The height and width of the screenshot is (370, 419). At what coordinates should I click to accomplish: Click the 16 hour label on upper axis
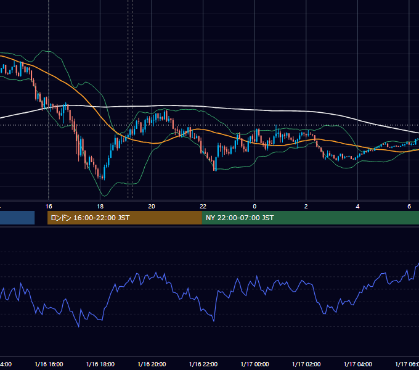pos(49,206)
